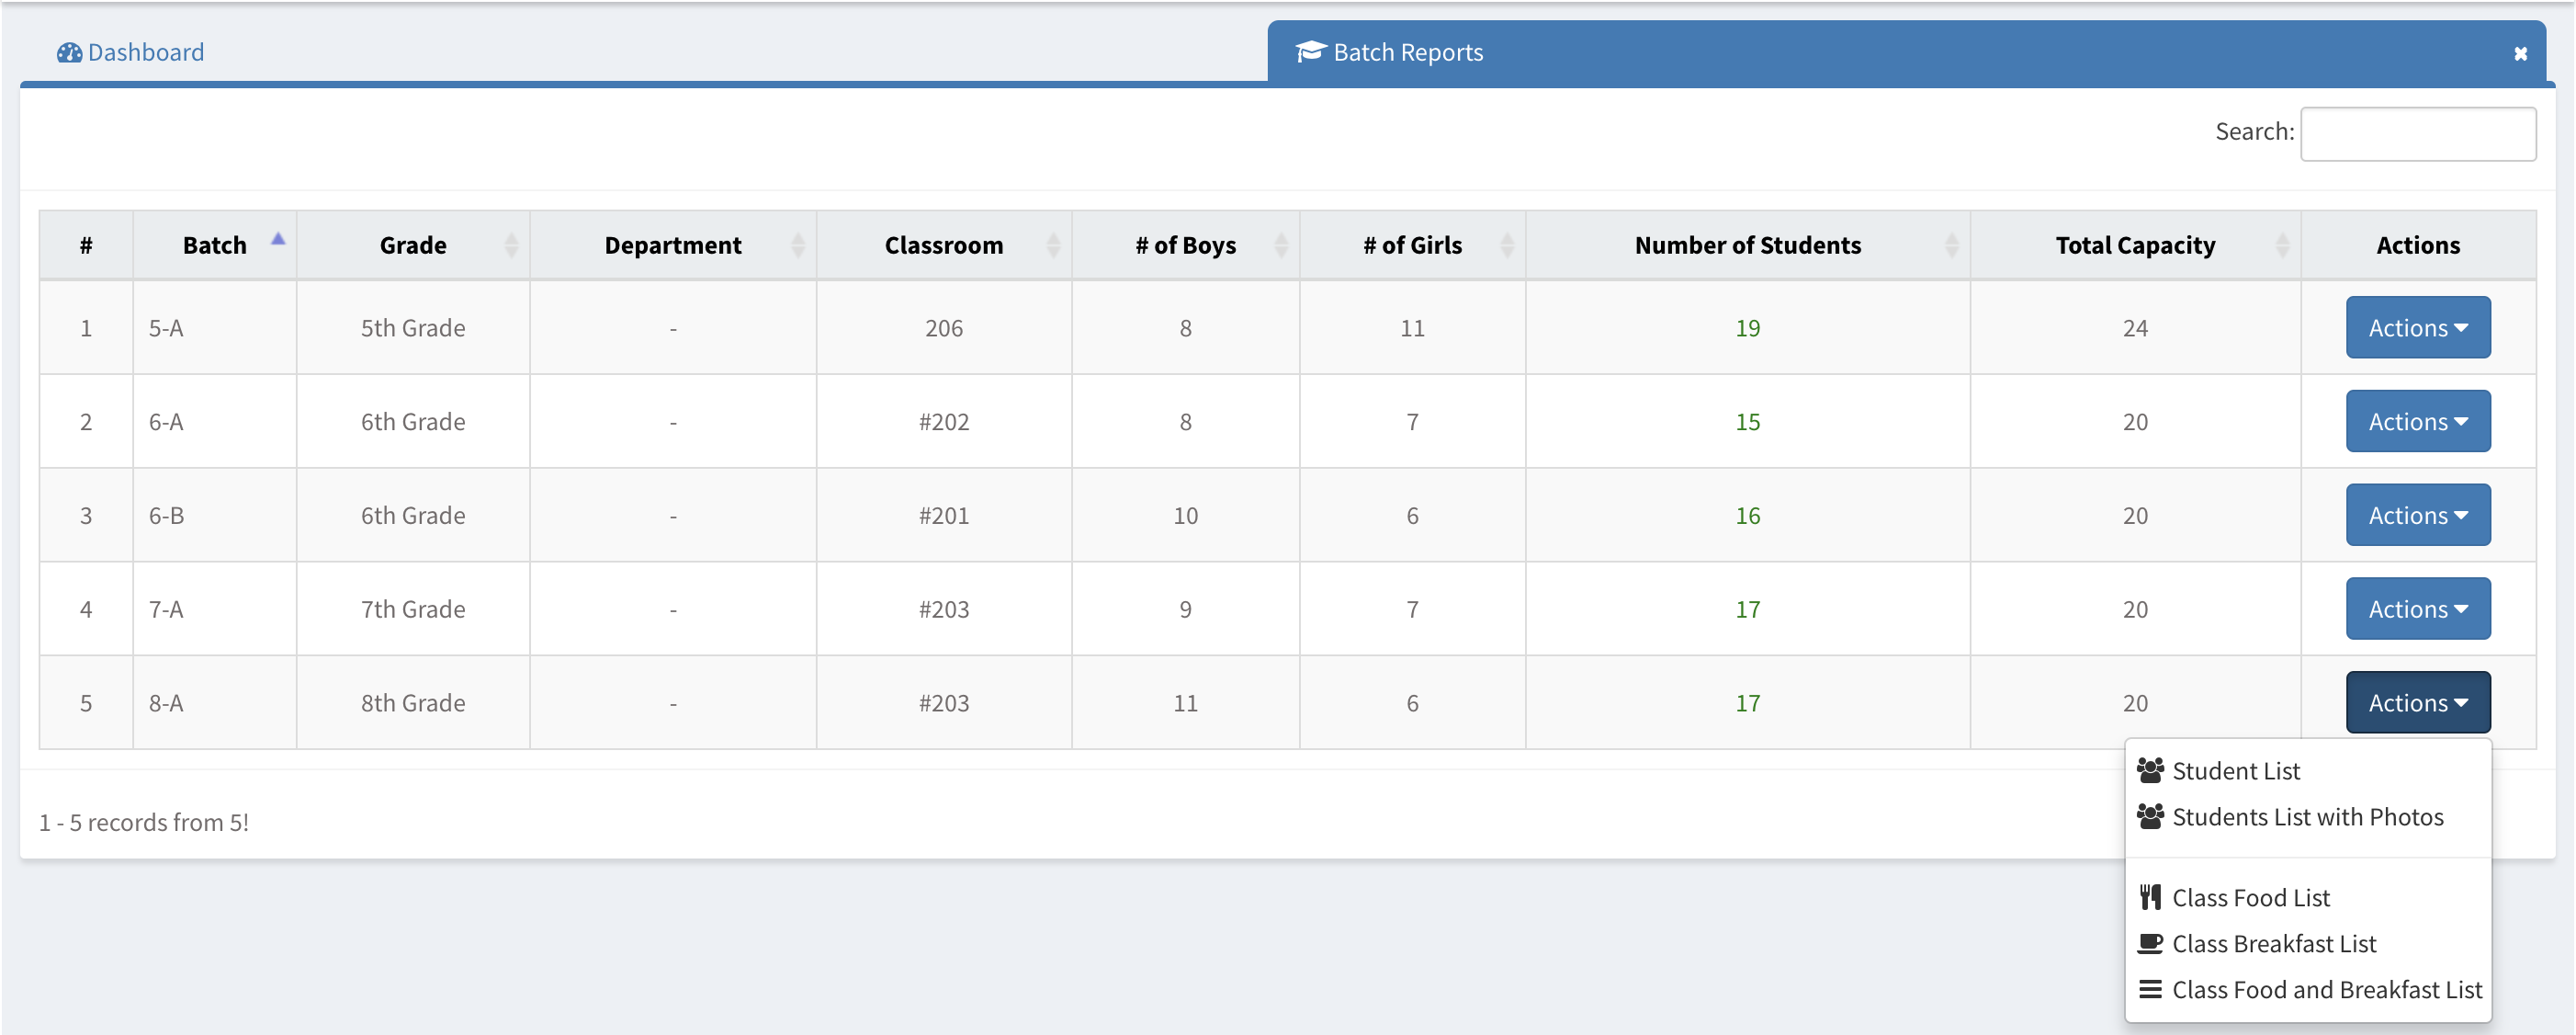Collapse Actions dropdown for batch 8-A

point(2417,702)
